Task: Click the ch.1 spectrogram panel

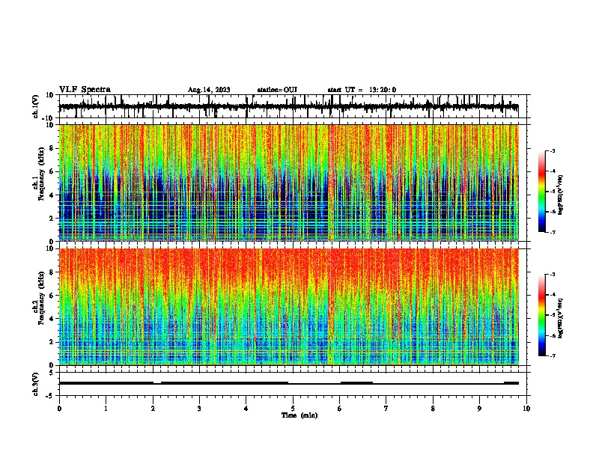Action: point(288,183)
